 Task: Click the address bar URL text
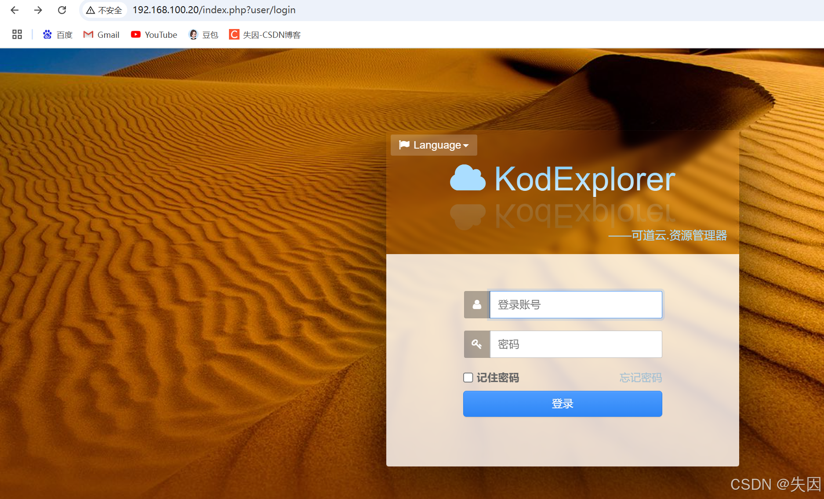(x=214, y=10)
